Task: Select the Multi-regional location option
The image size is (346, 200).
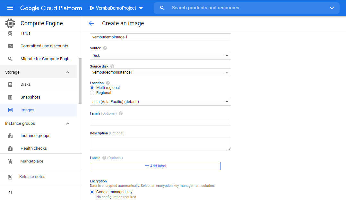Action: 92,88
